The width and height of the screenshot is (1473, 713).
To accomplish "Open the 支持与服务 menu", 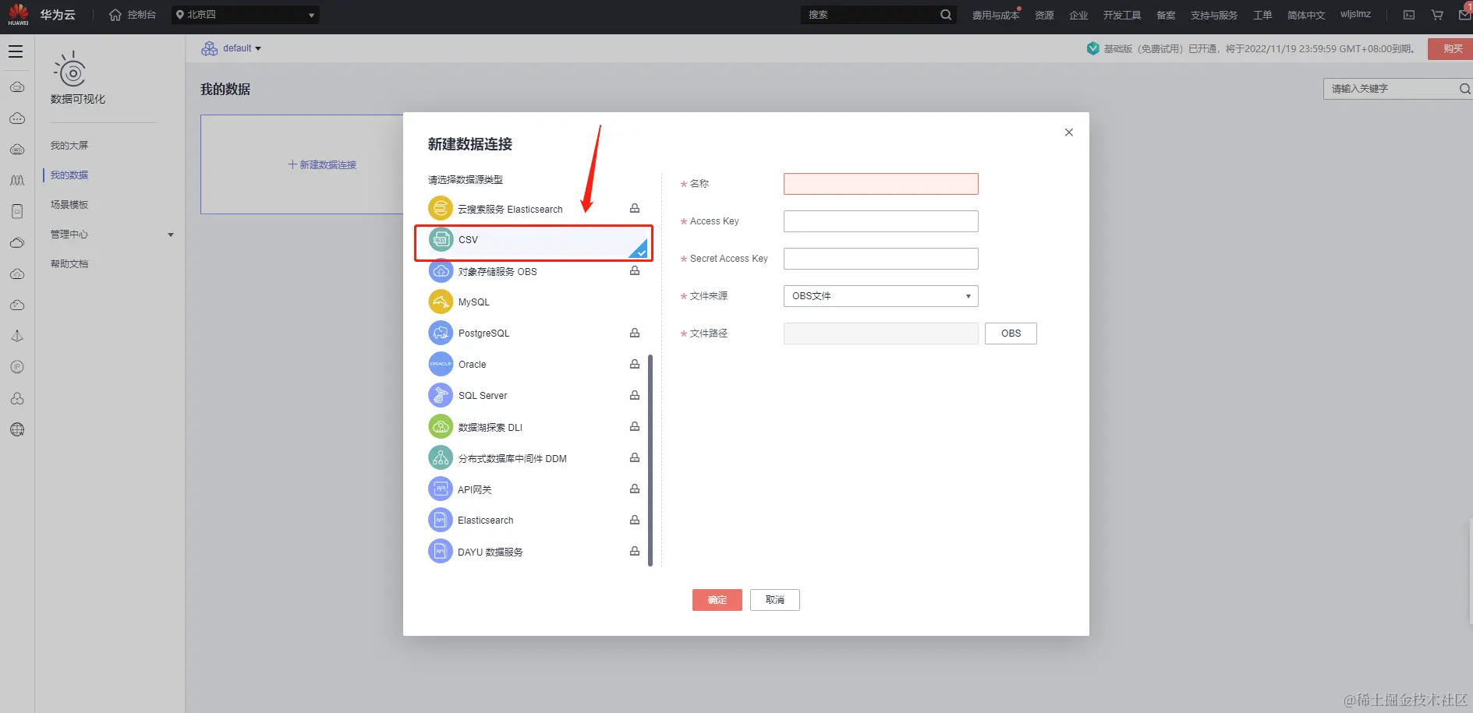I will pyautogui.click(x=1213, y=15).
